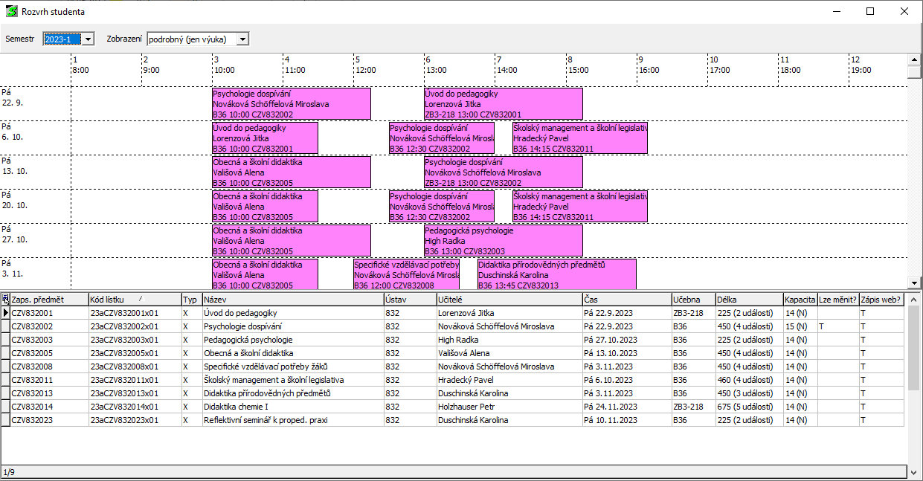
Task: Click the row selector beside CZV832023
Action: pyautogui.click(x=5, y=420)
